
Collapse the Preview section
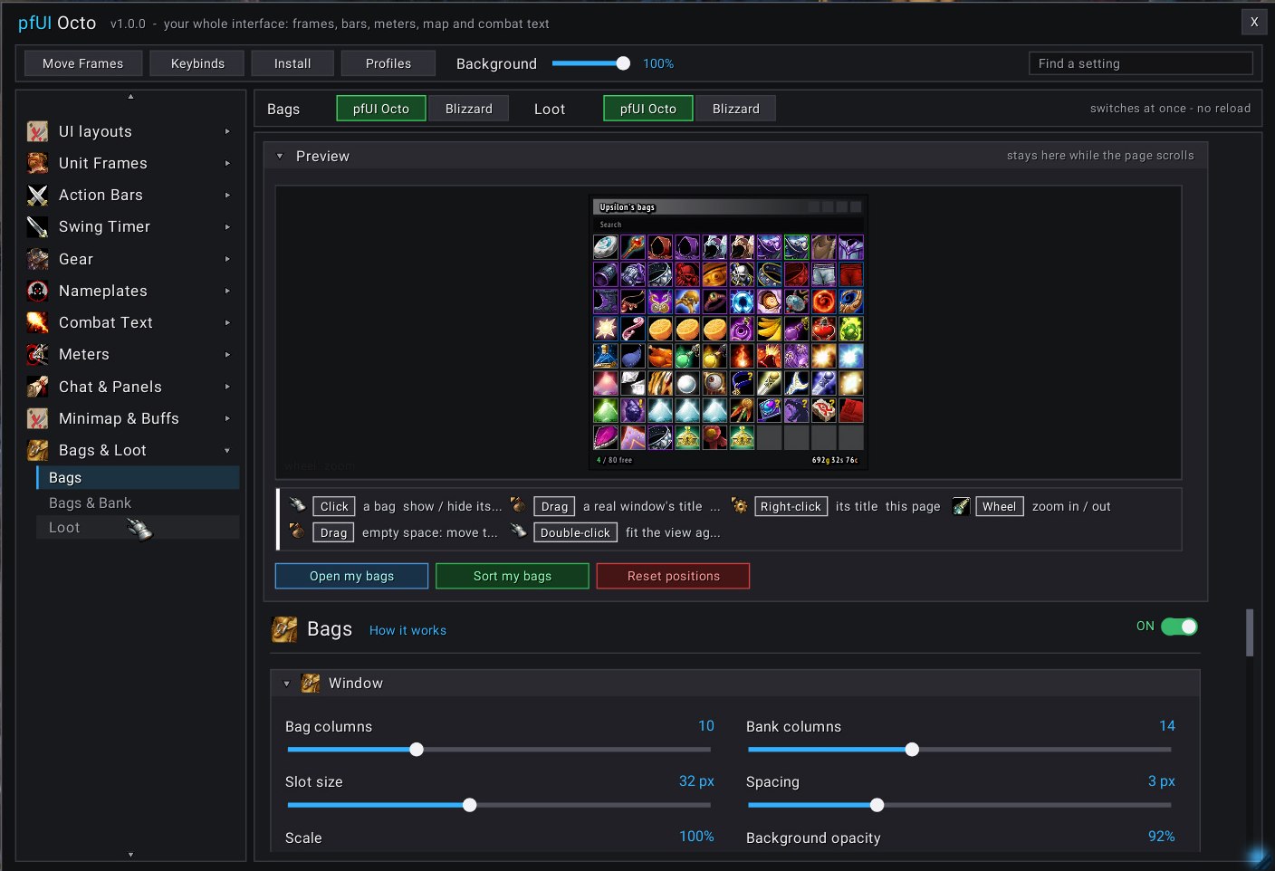point(280,156)
